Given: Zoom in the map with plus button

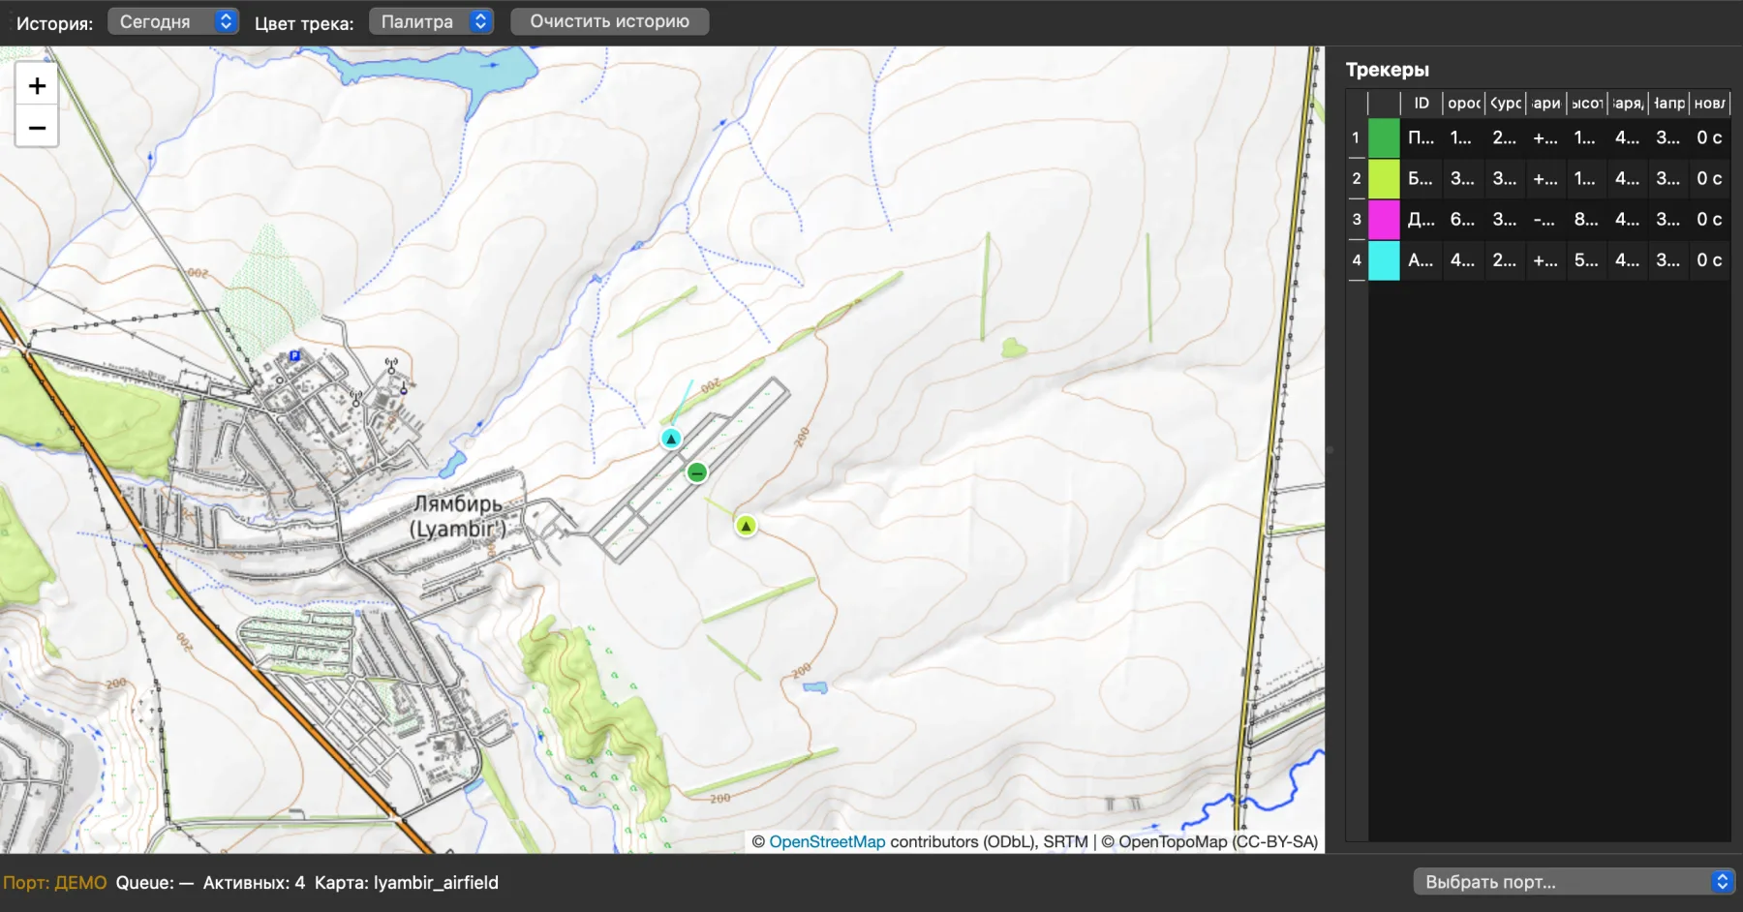Looking at the screenshot, I should coord(37,86).
